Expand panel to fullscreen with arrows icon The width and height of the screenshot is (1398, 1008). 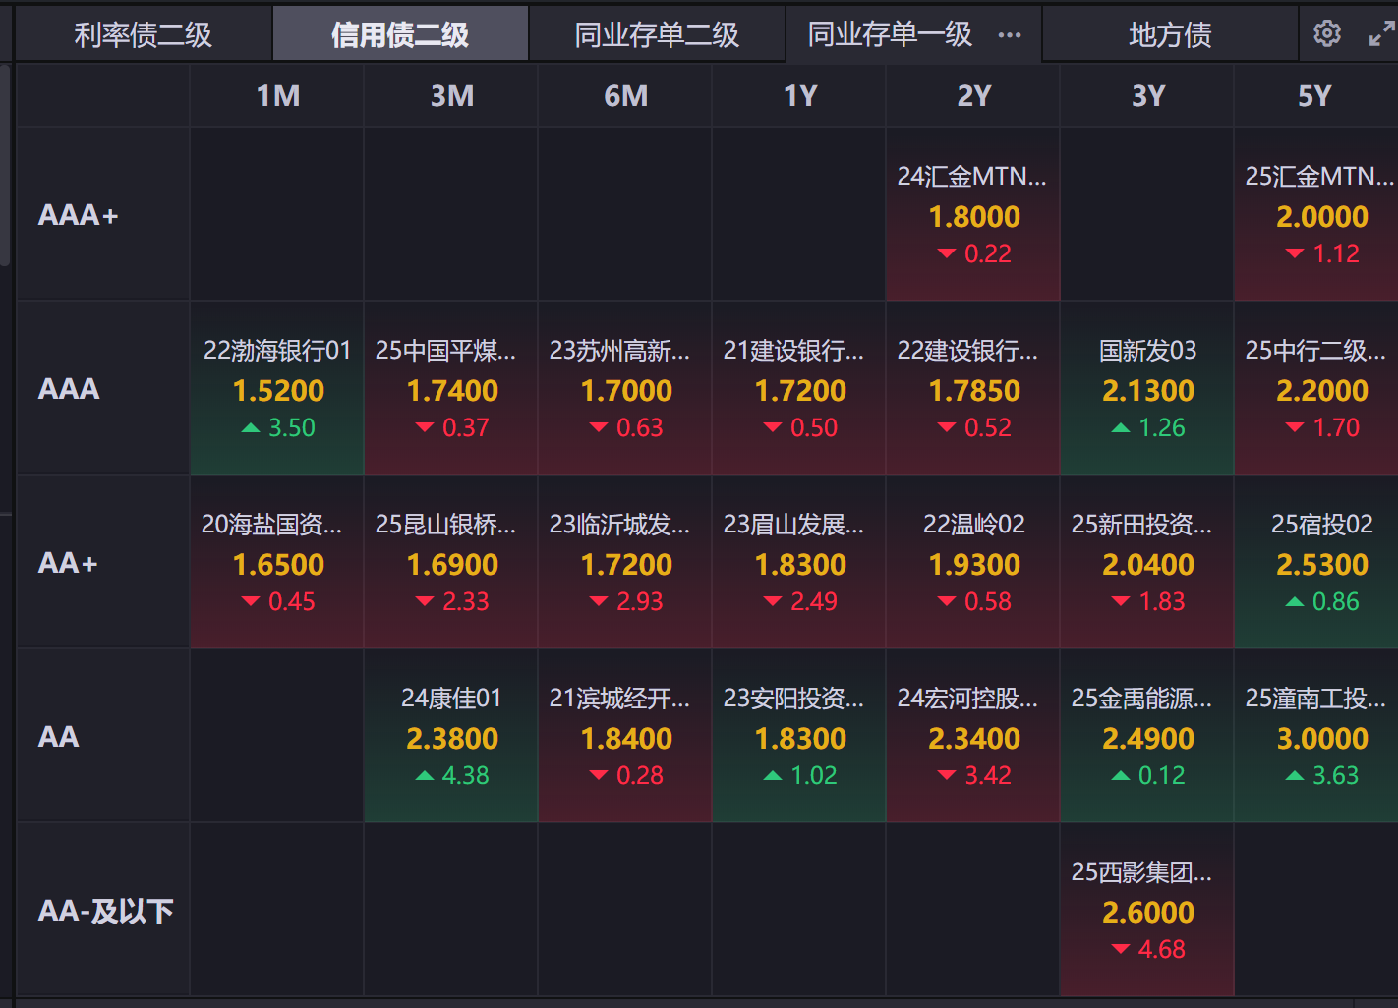1381,34
